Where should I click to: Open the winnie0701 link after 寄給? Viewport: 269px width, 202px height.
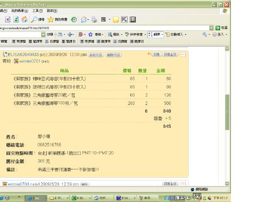[x=30, y=61]
